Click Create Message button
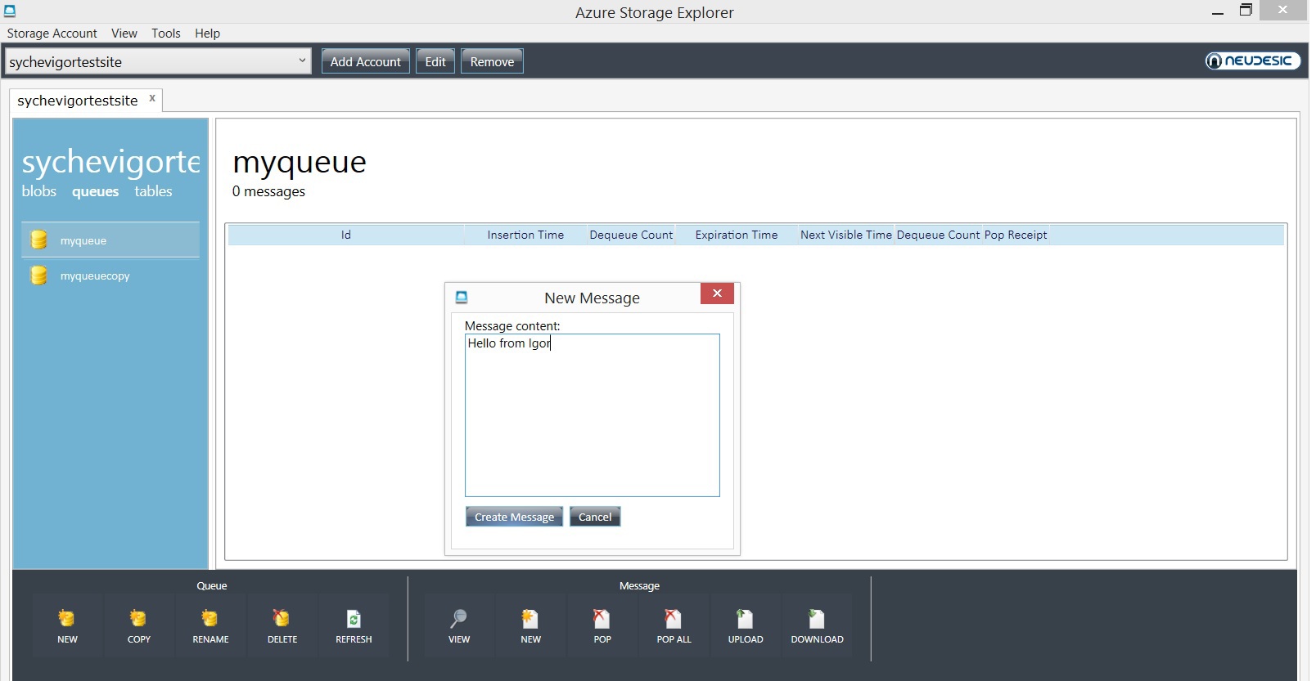 514,517
